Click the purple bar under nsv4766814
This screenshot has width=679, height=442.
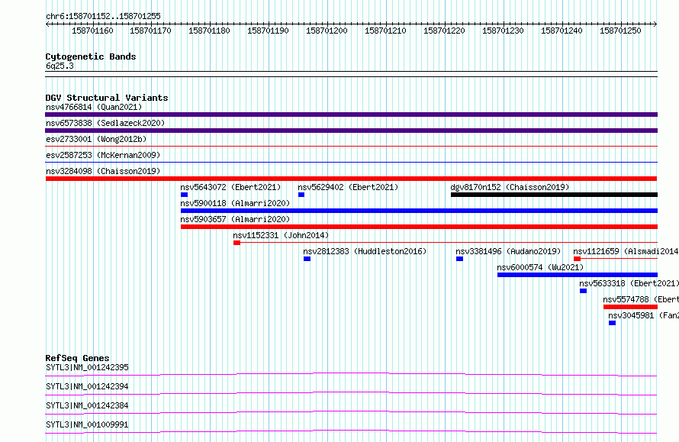(x=351, y=115)
